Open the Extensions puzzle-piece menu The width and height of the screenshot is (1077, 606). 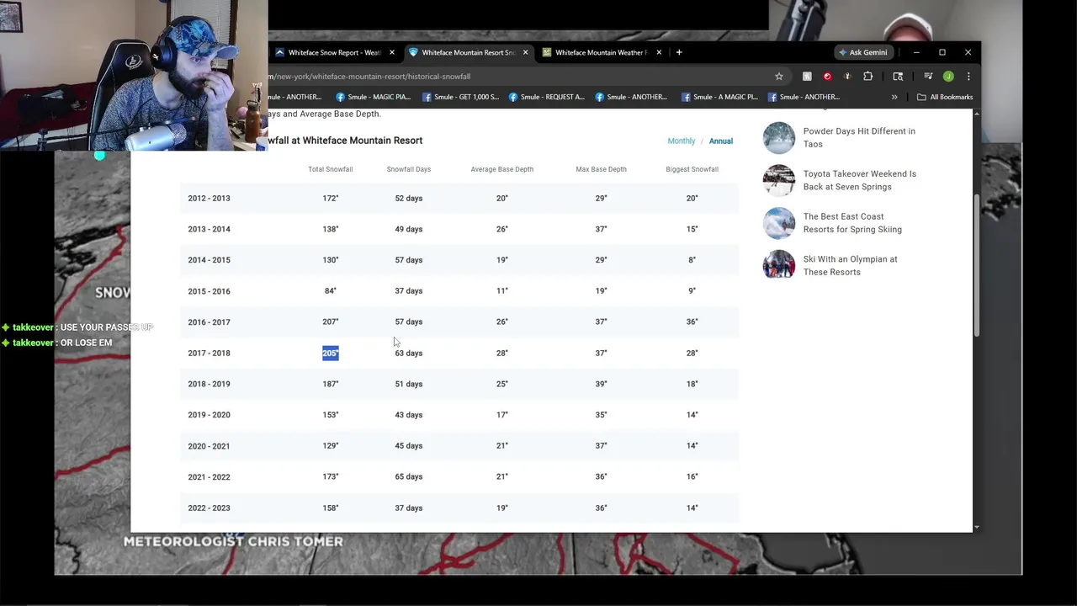point(868,76)
